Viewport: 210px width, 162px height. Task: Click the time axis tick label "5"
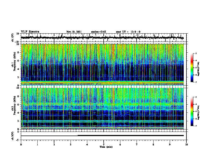104,145
